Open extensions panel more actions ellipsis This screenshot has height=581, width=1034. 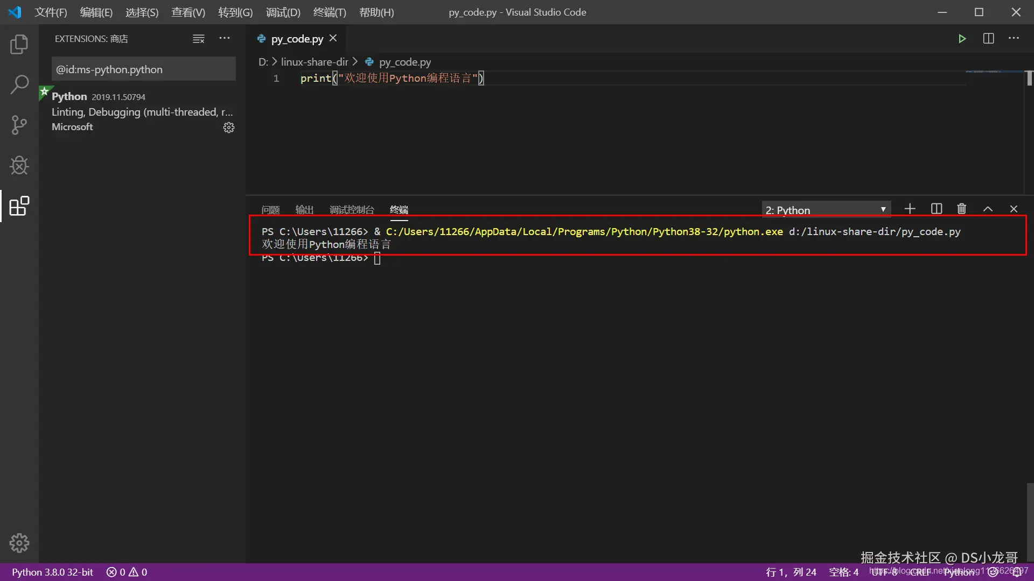[x=225, y=39]
